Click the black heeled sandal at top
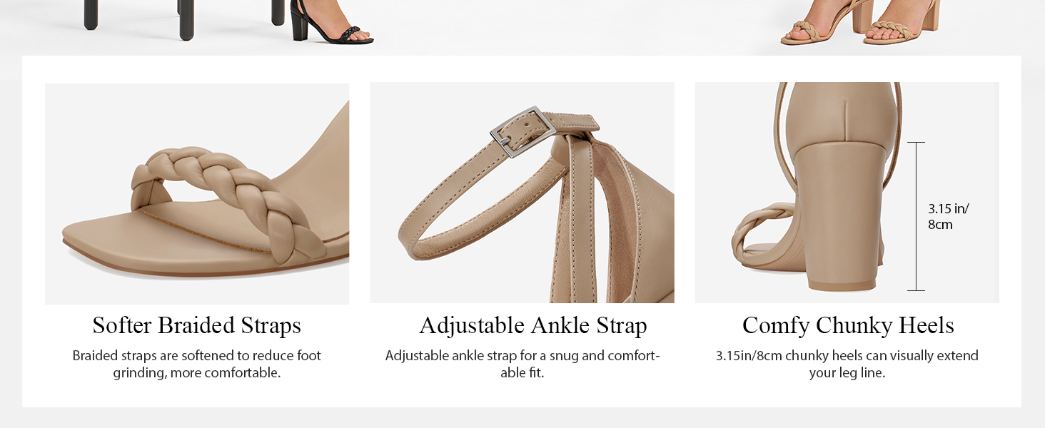The width and height of the screenshot is (1045, 428). tap(331, 23)
